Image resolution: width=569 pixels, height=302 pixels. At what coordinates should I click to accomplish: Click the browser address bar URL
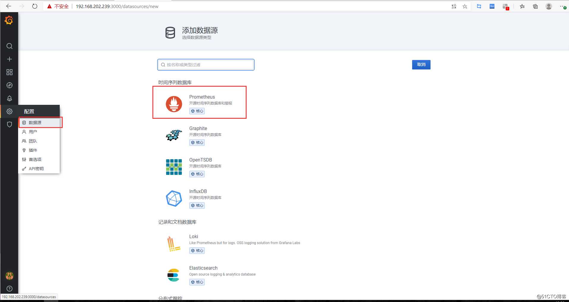pos(117,6)
